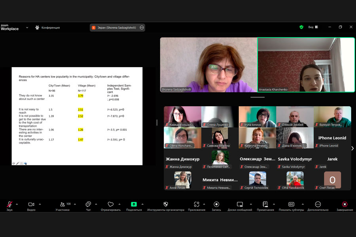Viewport: 356px width, 237px height.
Task: Click the yellow highlighted value 2.52
Action: 81,116
